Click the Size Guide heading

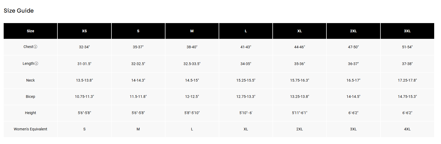tap(19, 11)
